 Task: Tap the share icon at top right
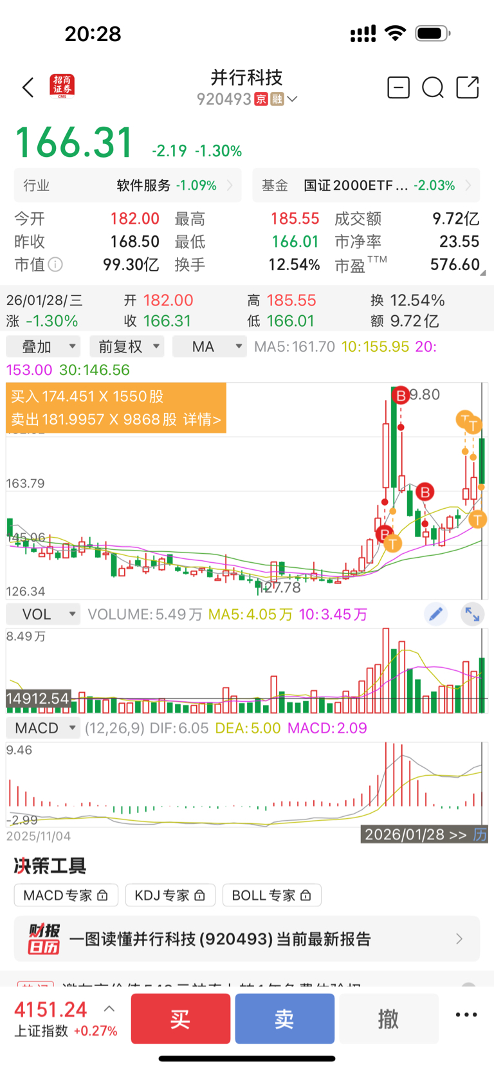(468, 87)
